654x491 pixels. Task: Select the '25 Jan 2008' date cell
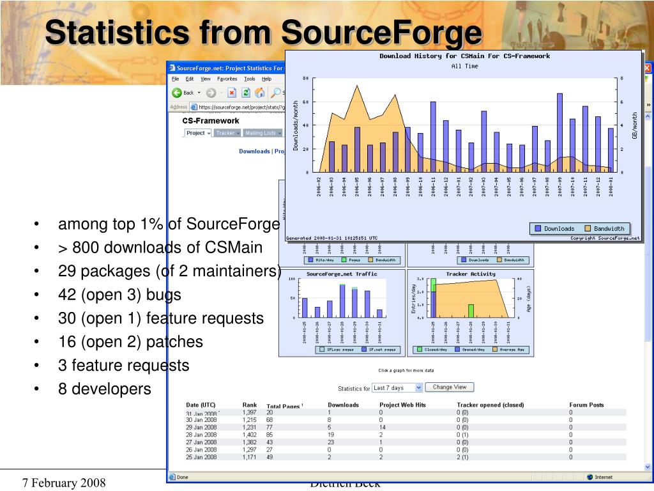point(201,457)
